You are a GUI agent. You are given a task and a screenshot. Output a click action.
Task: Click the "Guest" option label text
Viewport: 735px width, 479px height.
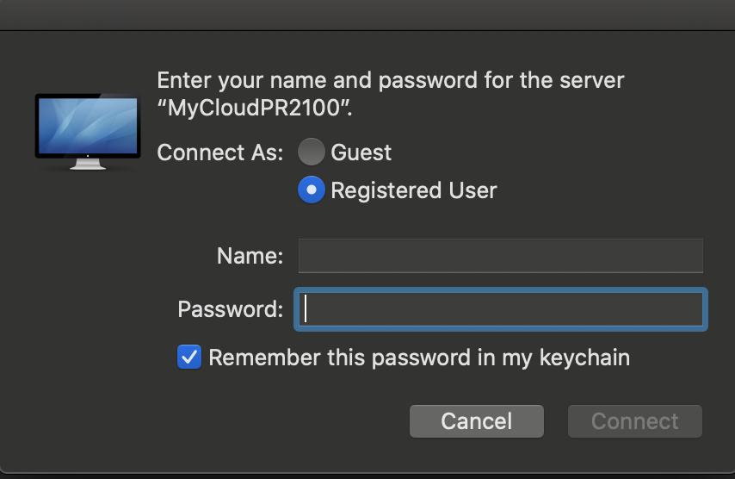coord(361,152)
